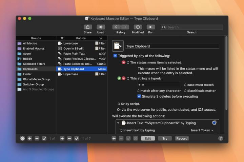Click the help question mark icon
This screenshot has width=244, height=162.
pyautogui.click(x=221, y=138)
